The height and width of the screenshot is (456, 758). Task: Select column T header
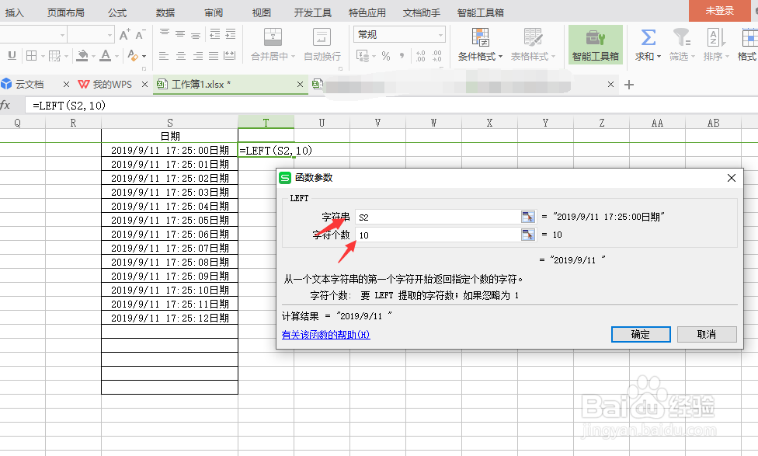(266, 122)
